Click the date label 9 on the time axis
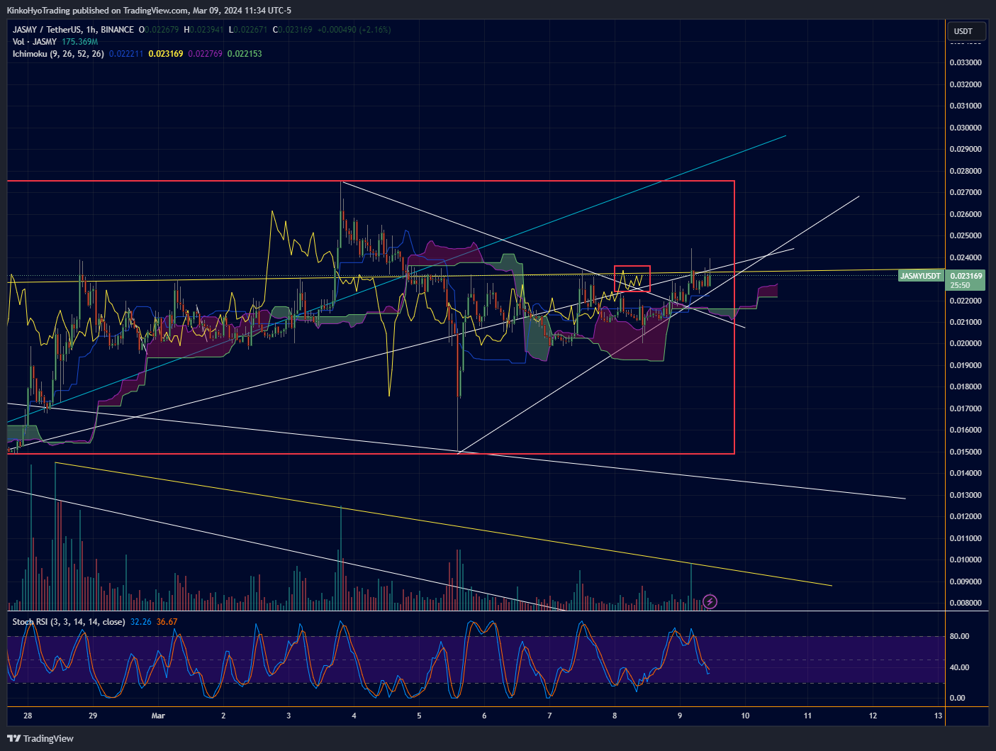The image size is (996, 751). 680,716
